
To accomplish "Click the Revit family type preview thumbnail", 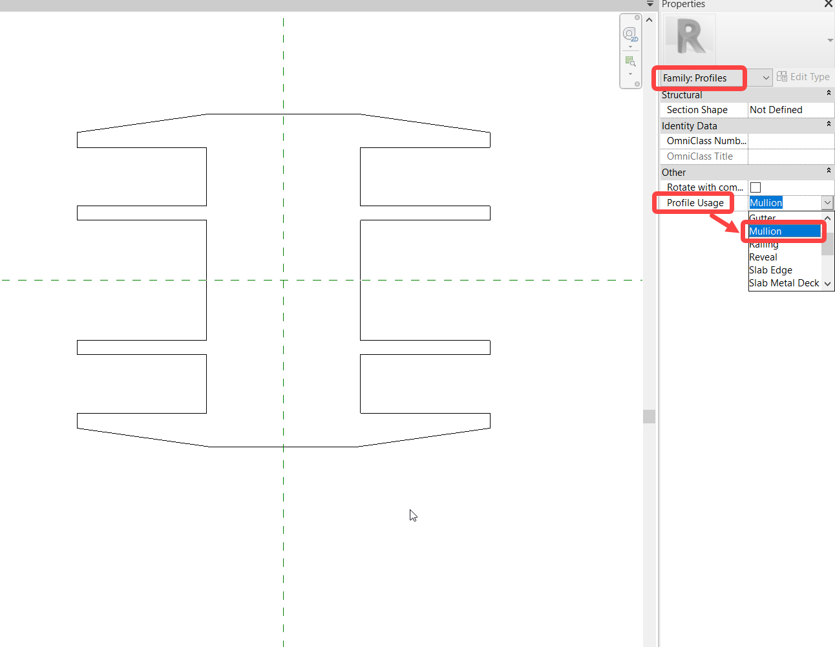I will [x=689, y=39].
